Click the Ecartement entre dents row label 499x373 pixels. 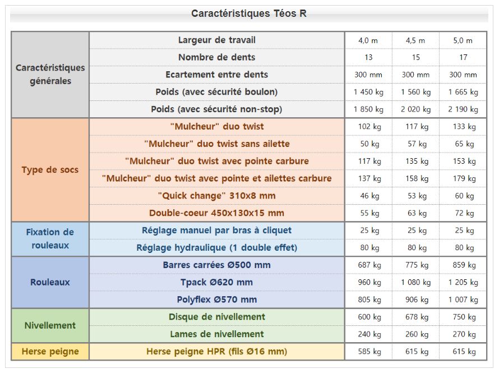coord(217,75)
